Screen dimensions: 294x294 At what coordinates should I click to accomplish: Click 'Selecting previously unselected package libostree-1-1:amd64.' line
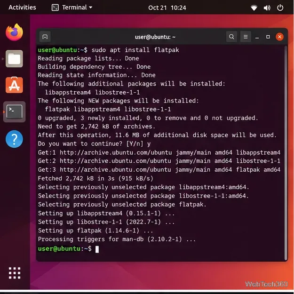click(143, 196)
